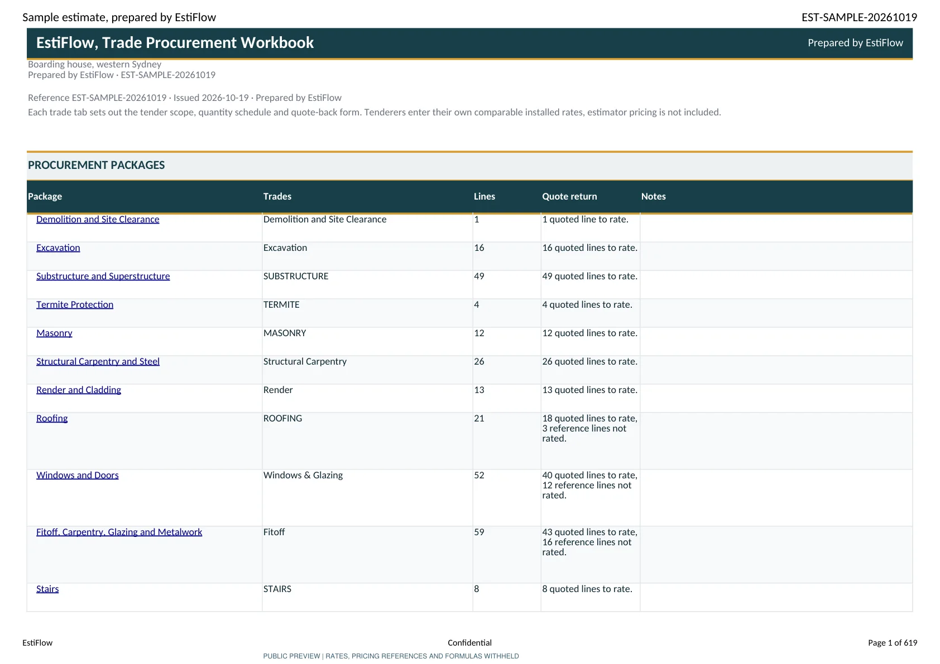The width and height of the screenshot is (940, 664).
Task: Click the EstiFlow, Trade Procurement Workbook title
Action: (x=175, y=43)
